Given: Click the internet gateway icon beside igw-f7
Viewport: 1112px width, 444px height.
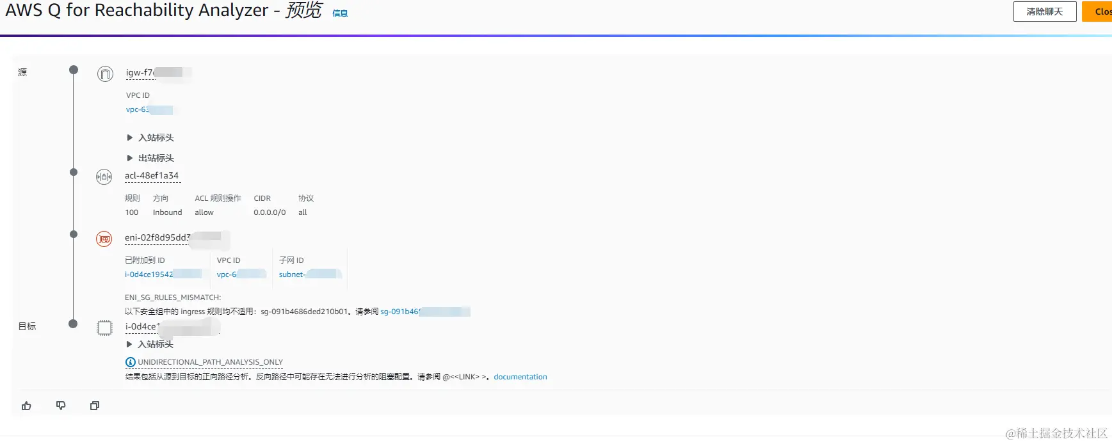Looking at the screenshot, I should 105,74.
